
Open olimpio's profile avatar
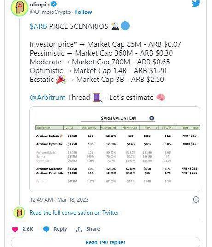[19, 7]
